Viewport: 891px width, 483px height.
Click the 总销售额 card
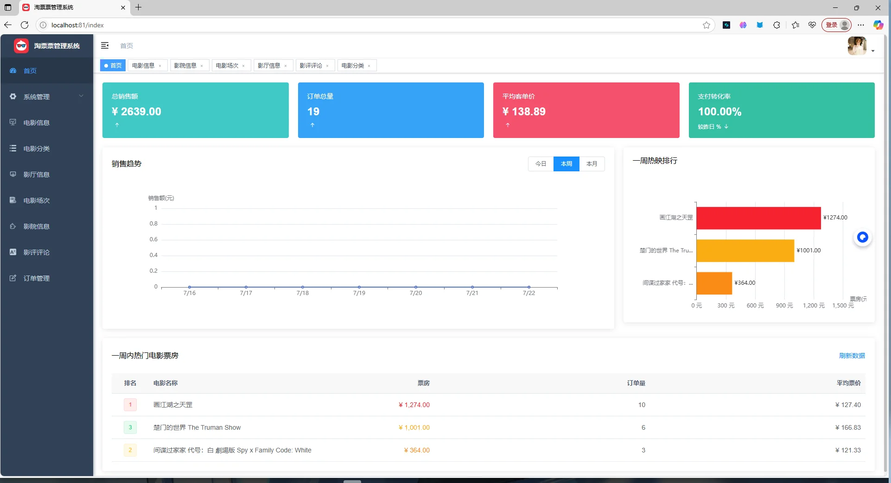coord(196,110)
